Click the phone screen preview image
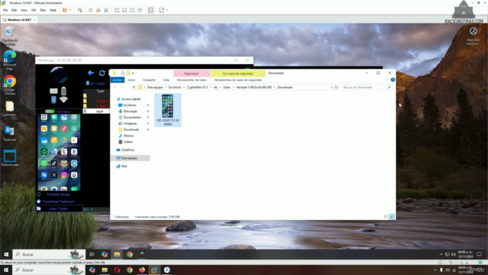Screen dimensions: 488x275 click(x=59, y=152)
